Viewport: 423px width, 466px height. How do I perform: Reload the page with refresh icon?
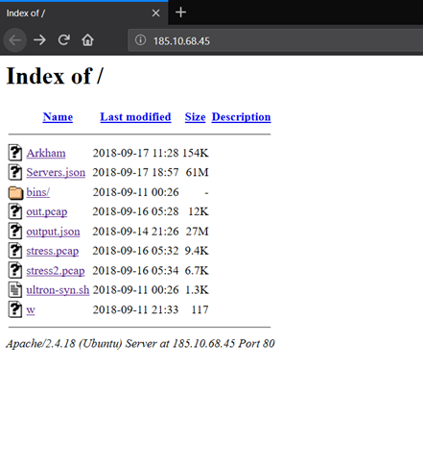(64, 39)
